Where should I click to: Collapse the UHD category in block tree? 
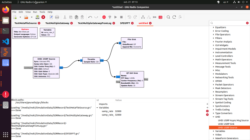coord(213,117)
